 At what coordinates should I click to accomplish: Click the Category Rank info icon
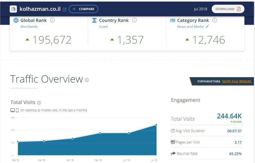215,20
